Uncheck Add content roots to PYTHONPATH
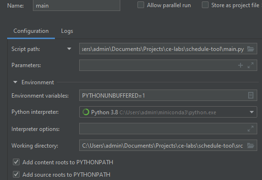The image size is (262, 180). point(16,162)
